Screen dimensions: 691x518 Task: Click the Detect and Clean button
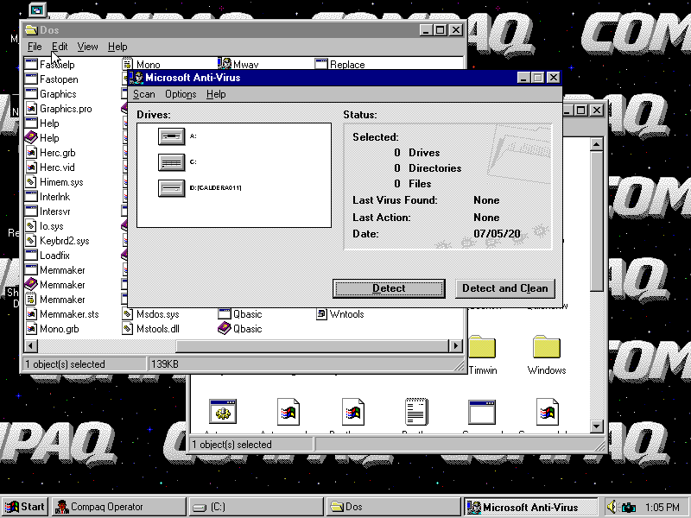point(505,288)
